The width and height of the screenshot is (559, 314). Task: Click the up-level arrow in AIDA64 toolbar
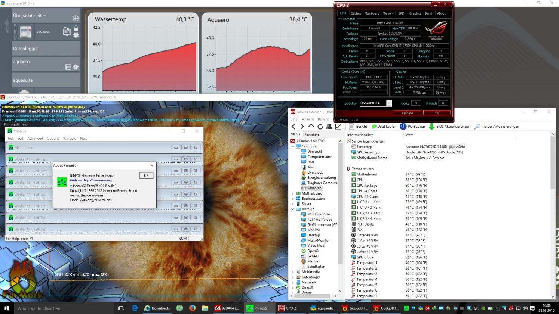coord(311,126)
